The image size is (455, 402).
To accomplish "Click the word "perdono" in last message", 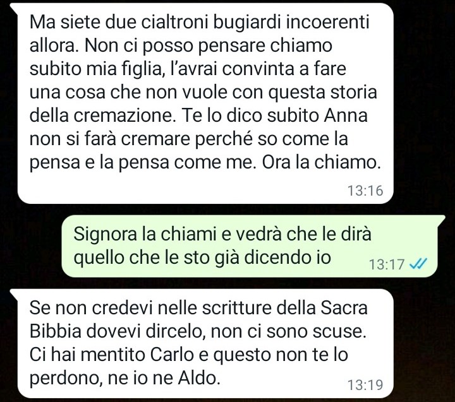I will pos(66,378).
